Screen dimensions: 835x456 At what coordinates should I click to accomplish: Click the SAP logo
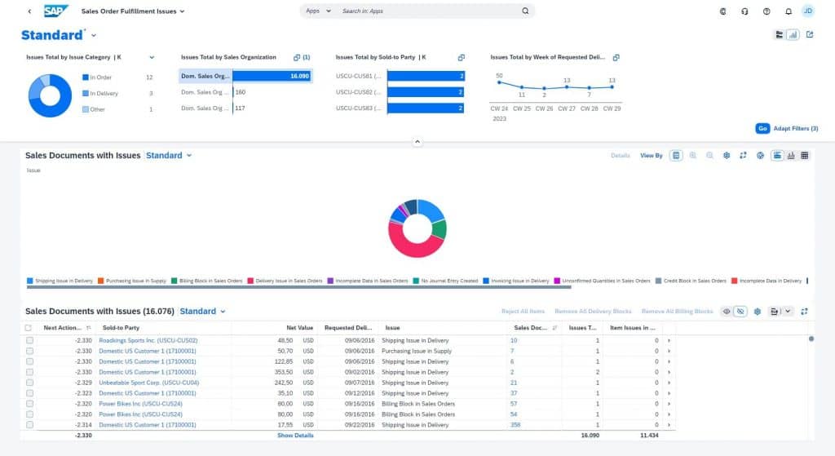click(x=56, y=11)
